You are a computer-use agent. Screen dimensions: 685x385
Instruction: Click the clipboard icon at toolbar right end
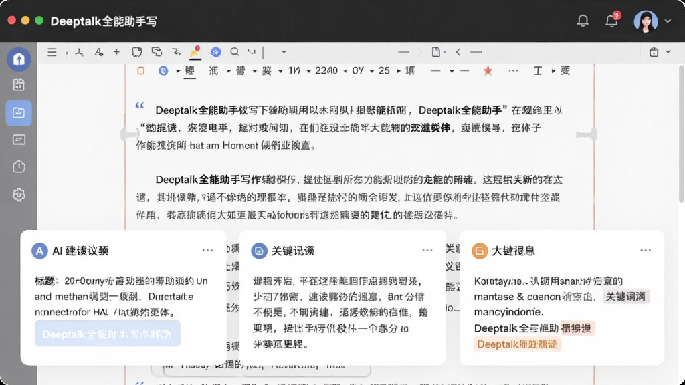pos(654,52)
